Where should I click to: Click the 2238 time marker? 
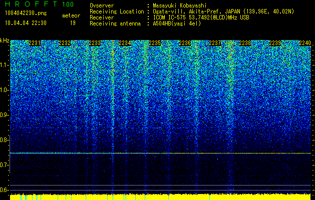click(245, 43)
